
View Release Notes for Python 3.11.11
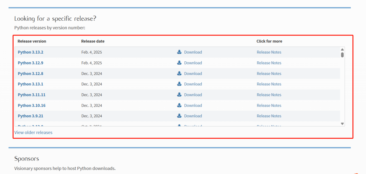click(x=269, y=95)
